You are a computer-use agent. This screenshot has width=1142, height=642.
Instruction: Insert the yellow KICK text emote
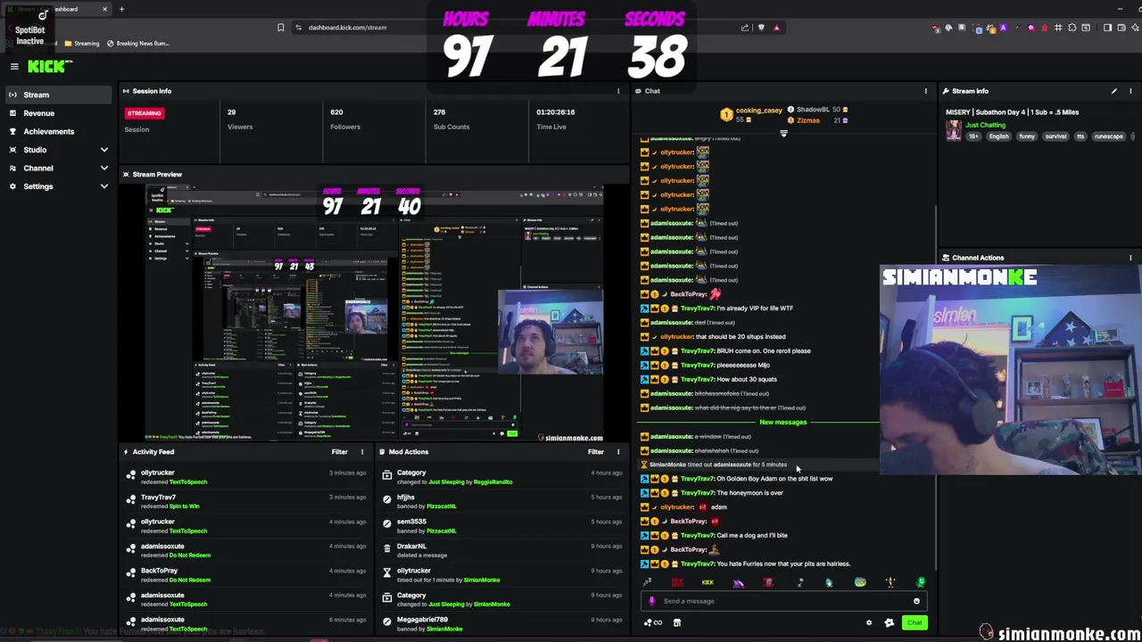point(708,582)
